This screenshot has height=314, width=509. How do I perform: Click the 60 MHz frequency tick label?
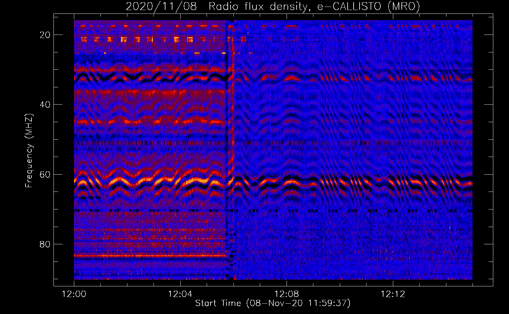coord(45,175)
